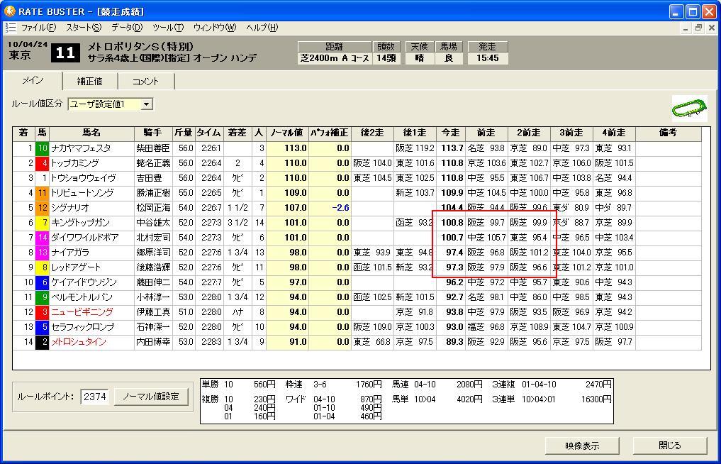Select horse name レッドアゲート
Image resolution: width=721 pixels, height=464 pixels.
click(x=76, y=267)
